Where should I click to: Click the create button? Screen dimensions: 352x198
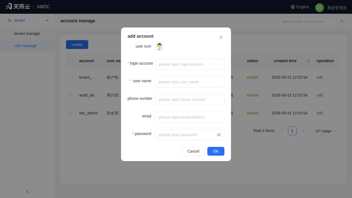[77, 45]
